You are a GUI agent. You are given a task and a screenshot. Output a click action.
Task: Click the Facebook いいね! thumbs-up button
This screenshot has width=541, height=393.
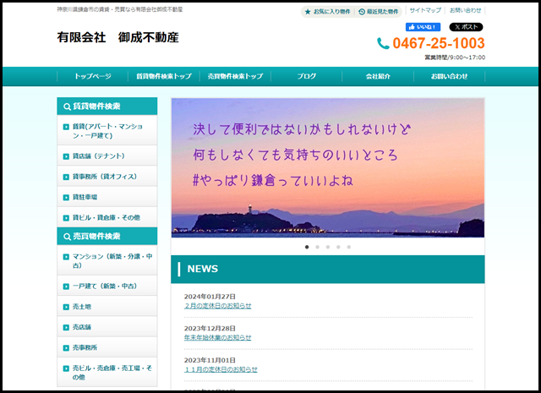click(x=423, y=27)
